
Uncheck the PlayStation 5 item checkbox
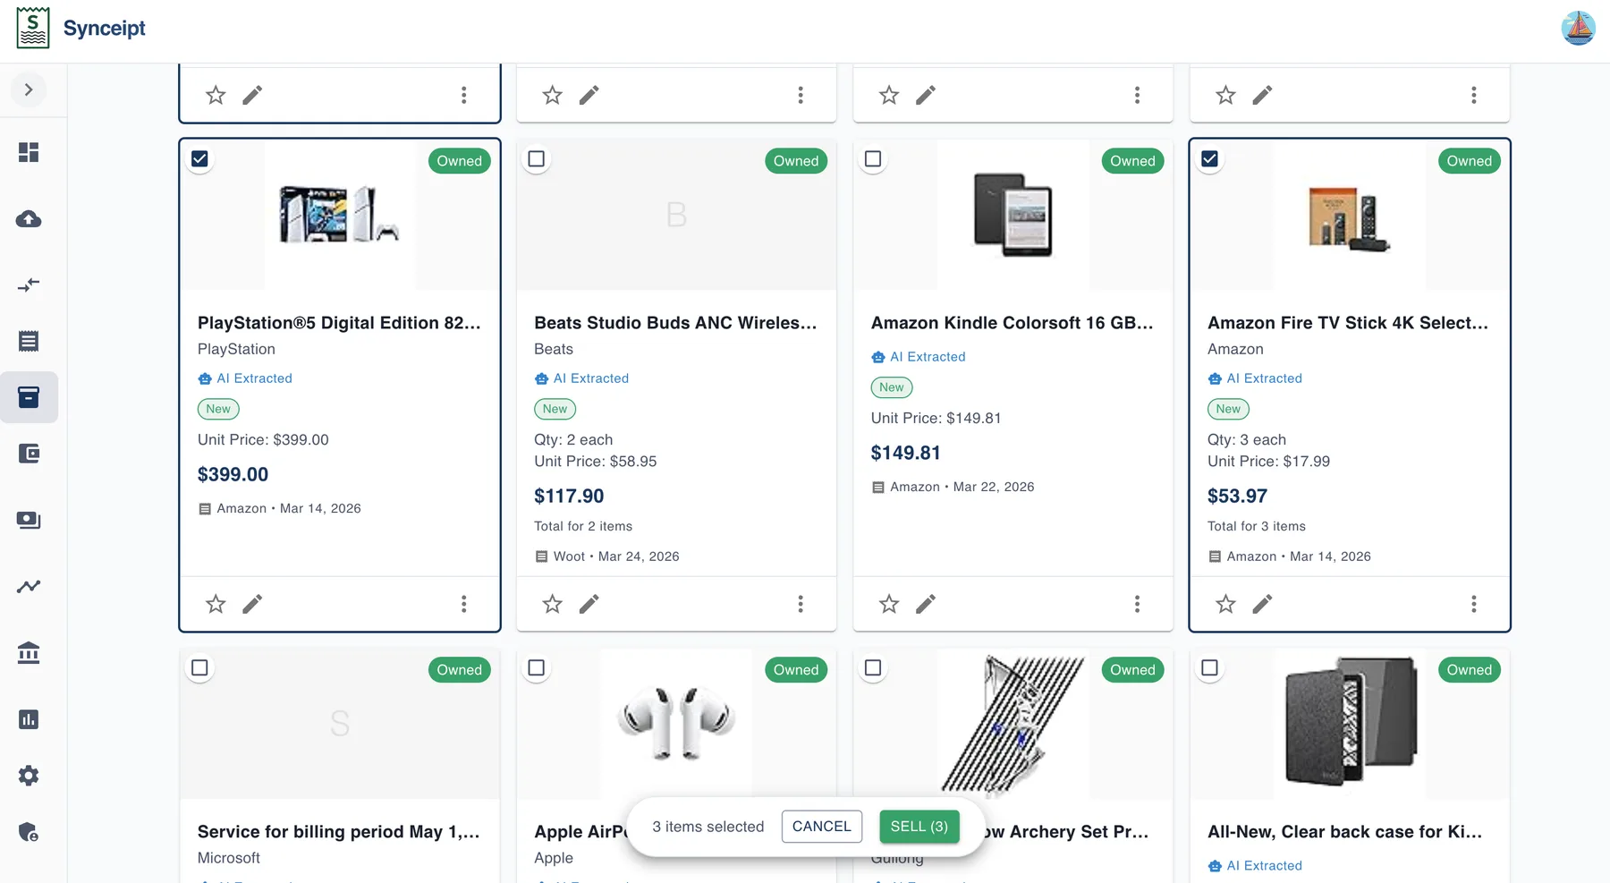pyautogui.click(x=199, y=158)
